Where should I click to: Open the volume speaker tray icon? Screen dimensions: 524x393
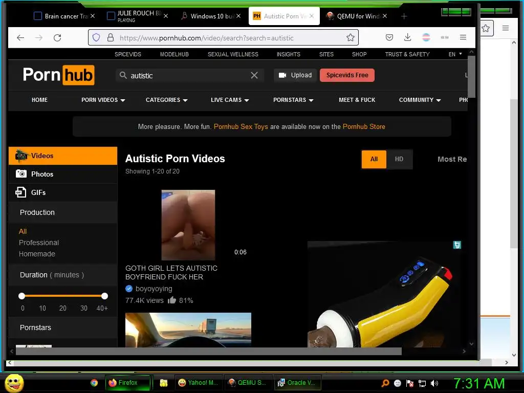[434, 383]
